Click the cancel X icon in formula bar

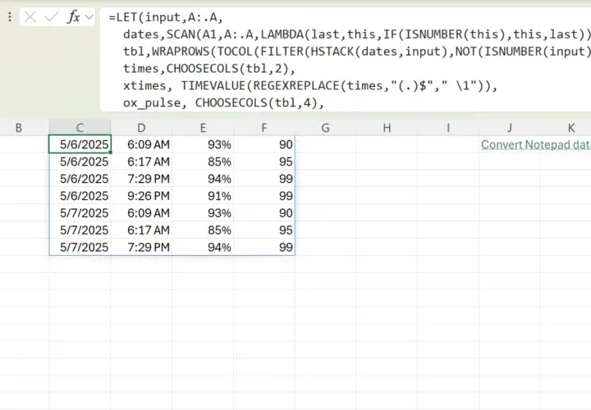coord(30,17)
